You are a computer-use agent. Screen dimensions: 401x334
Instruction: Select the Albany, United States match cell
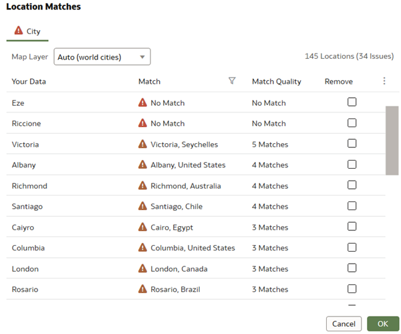point(188,165)
